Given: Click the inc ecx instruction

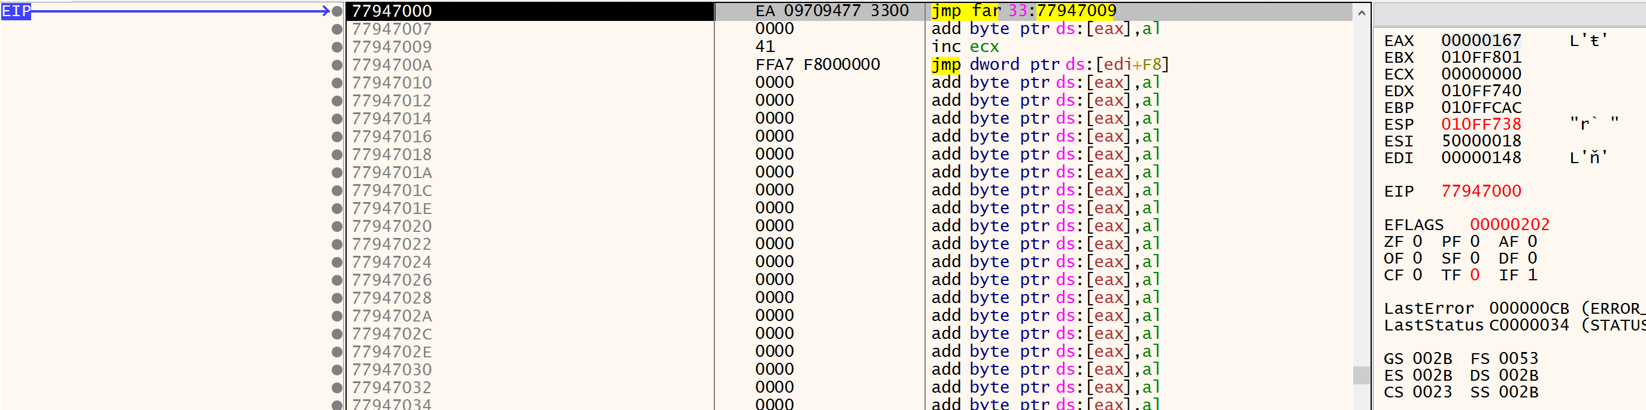Looking at the screenshot, I should (965, 47).
